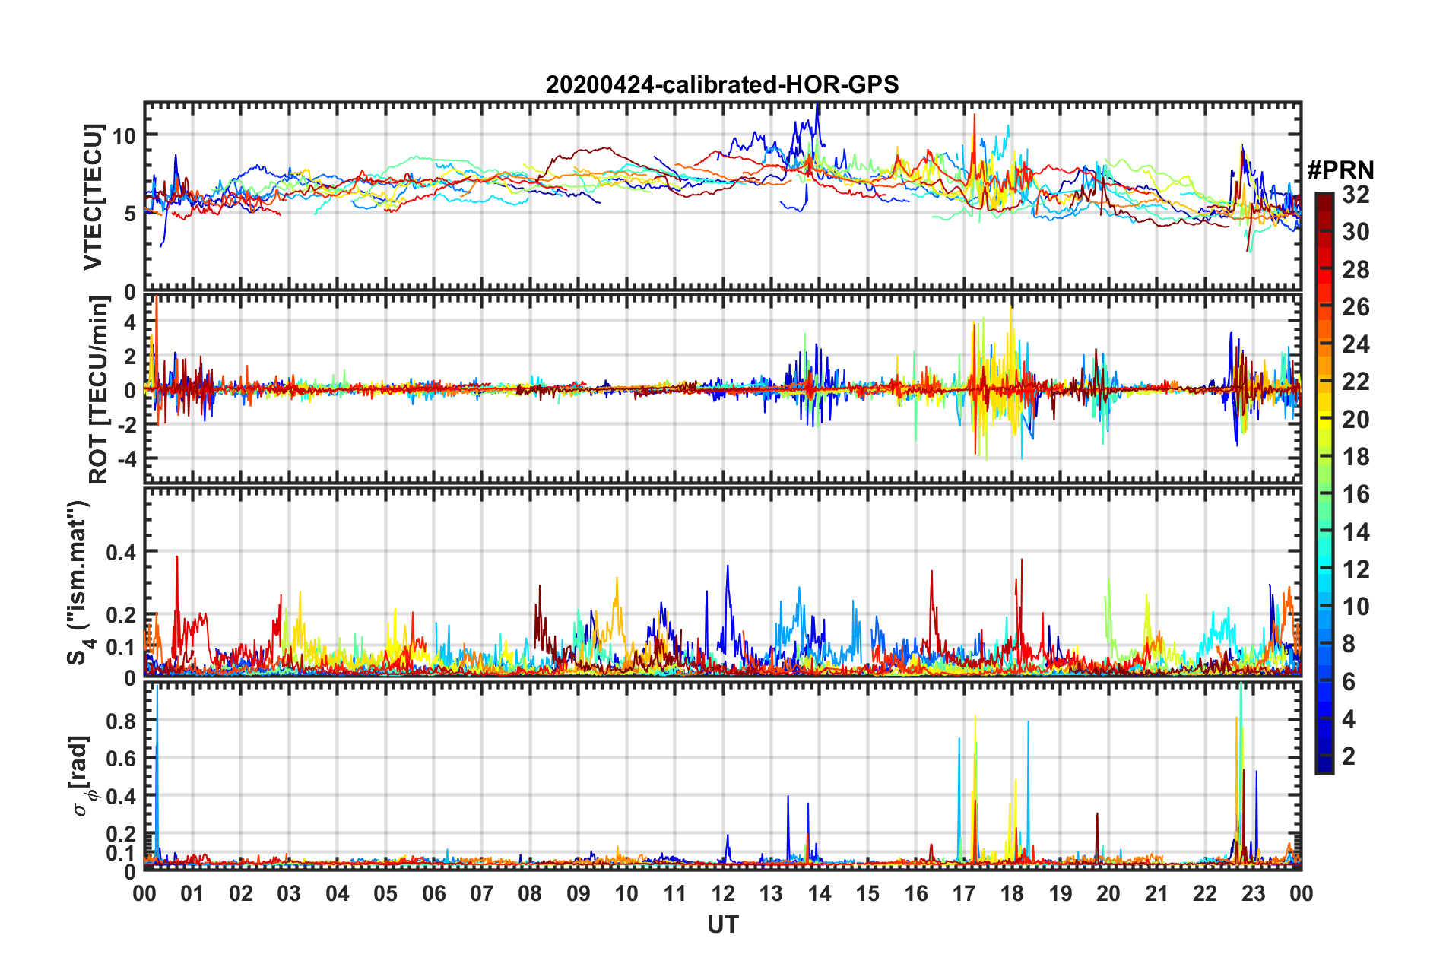Click the ROT data plot panel
The height and width of the screenshot is (967, 1446).
[x=722, y=389]
